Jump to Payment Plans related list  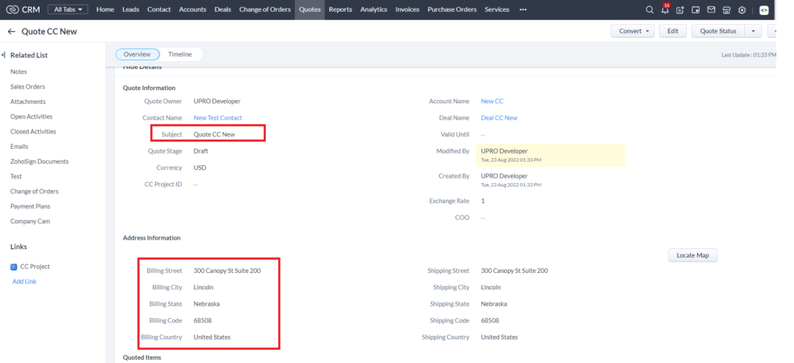pos(30,206)
